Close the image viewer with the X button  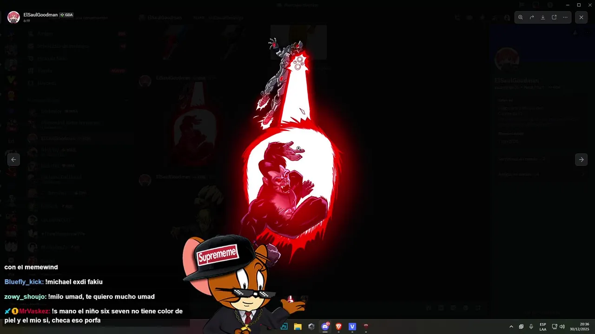click(581, 17)
